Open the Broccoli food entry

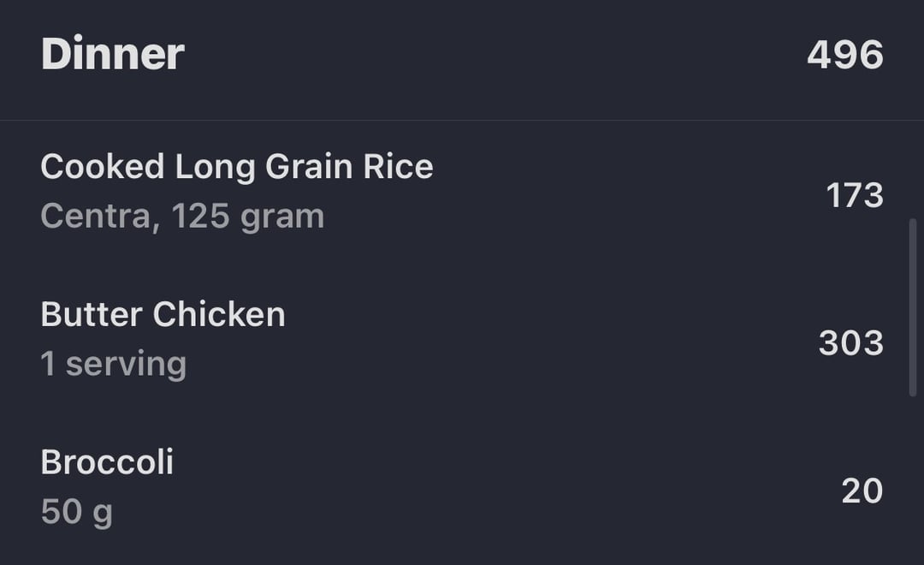[x=107, y=462]
